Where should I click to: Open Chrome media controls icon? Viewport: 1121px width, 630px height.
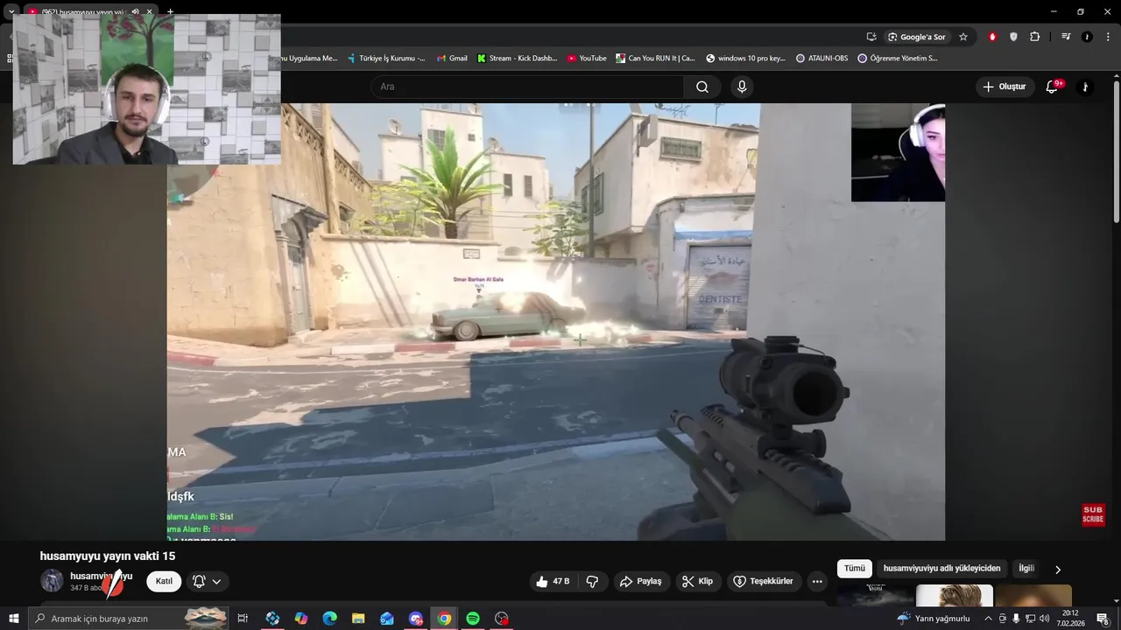1066,37
